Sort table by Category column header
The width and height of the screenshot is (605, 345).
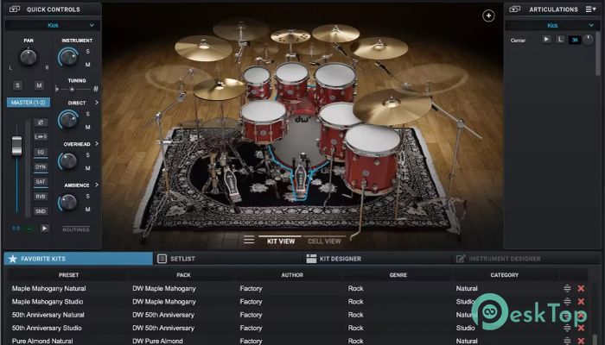coord(504,275)
